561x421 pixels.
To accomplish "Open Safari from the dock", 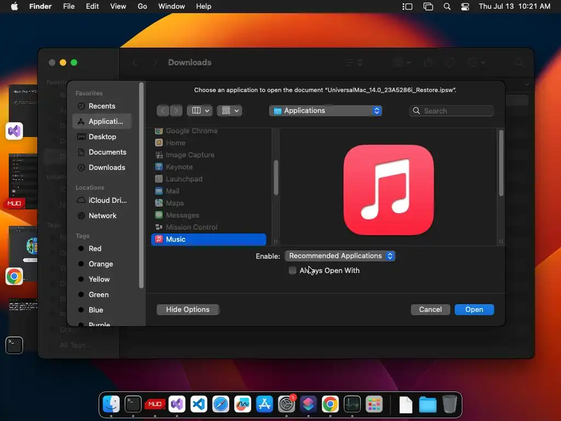I will click(221, 404).
